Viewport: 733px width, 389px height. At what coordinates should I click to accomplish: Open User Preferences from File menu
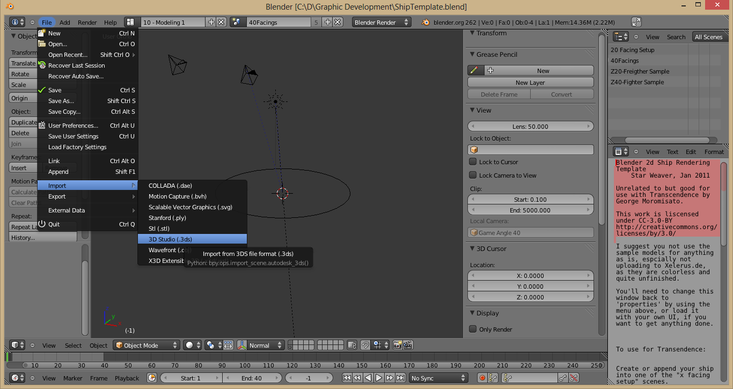point(87,126)
